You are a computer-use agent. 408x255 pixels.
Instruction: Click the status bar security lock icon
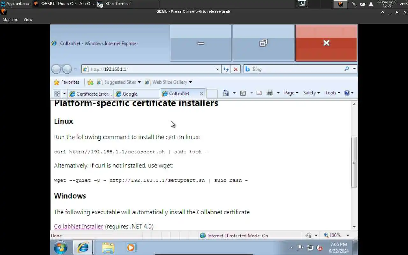coord(308,235)
